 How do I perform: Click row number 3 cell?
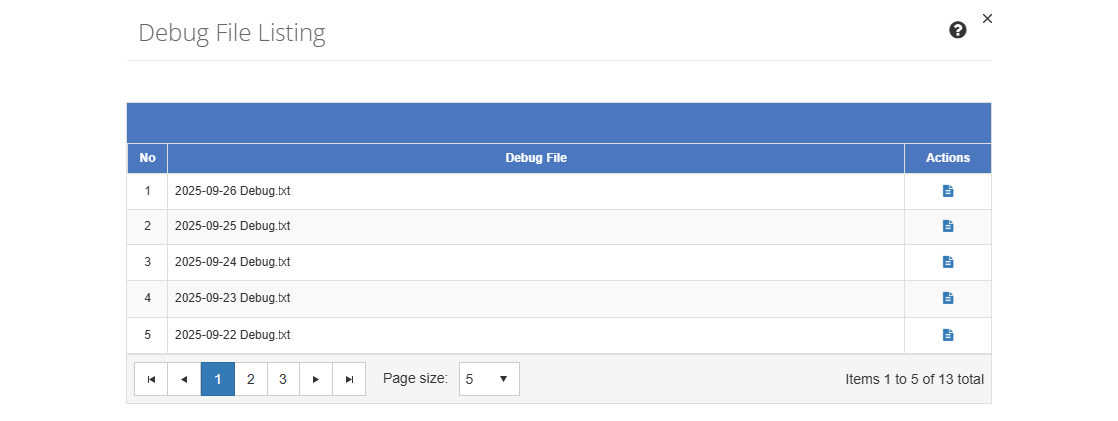(x=147, y=262)
